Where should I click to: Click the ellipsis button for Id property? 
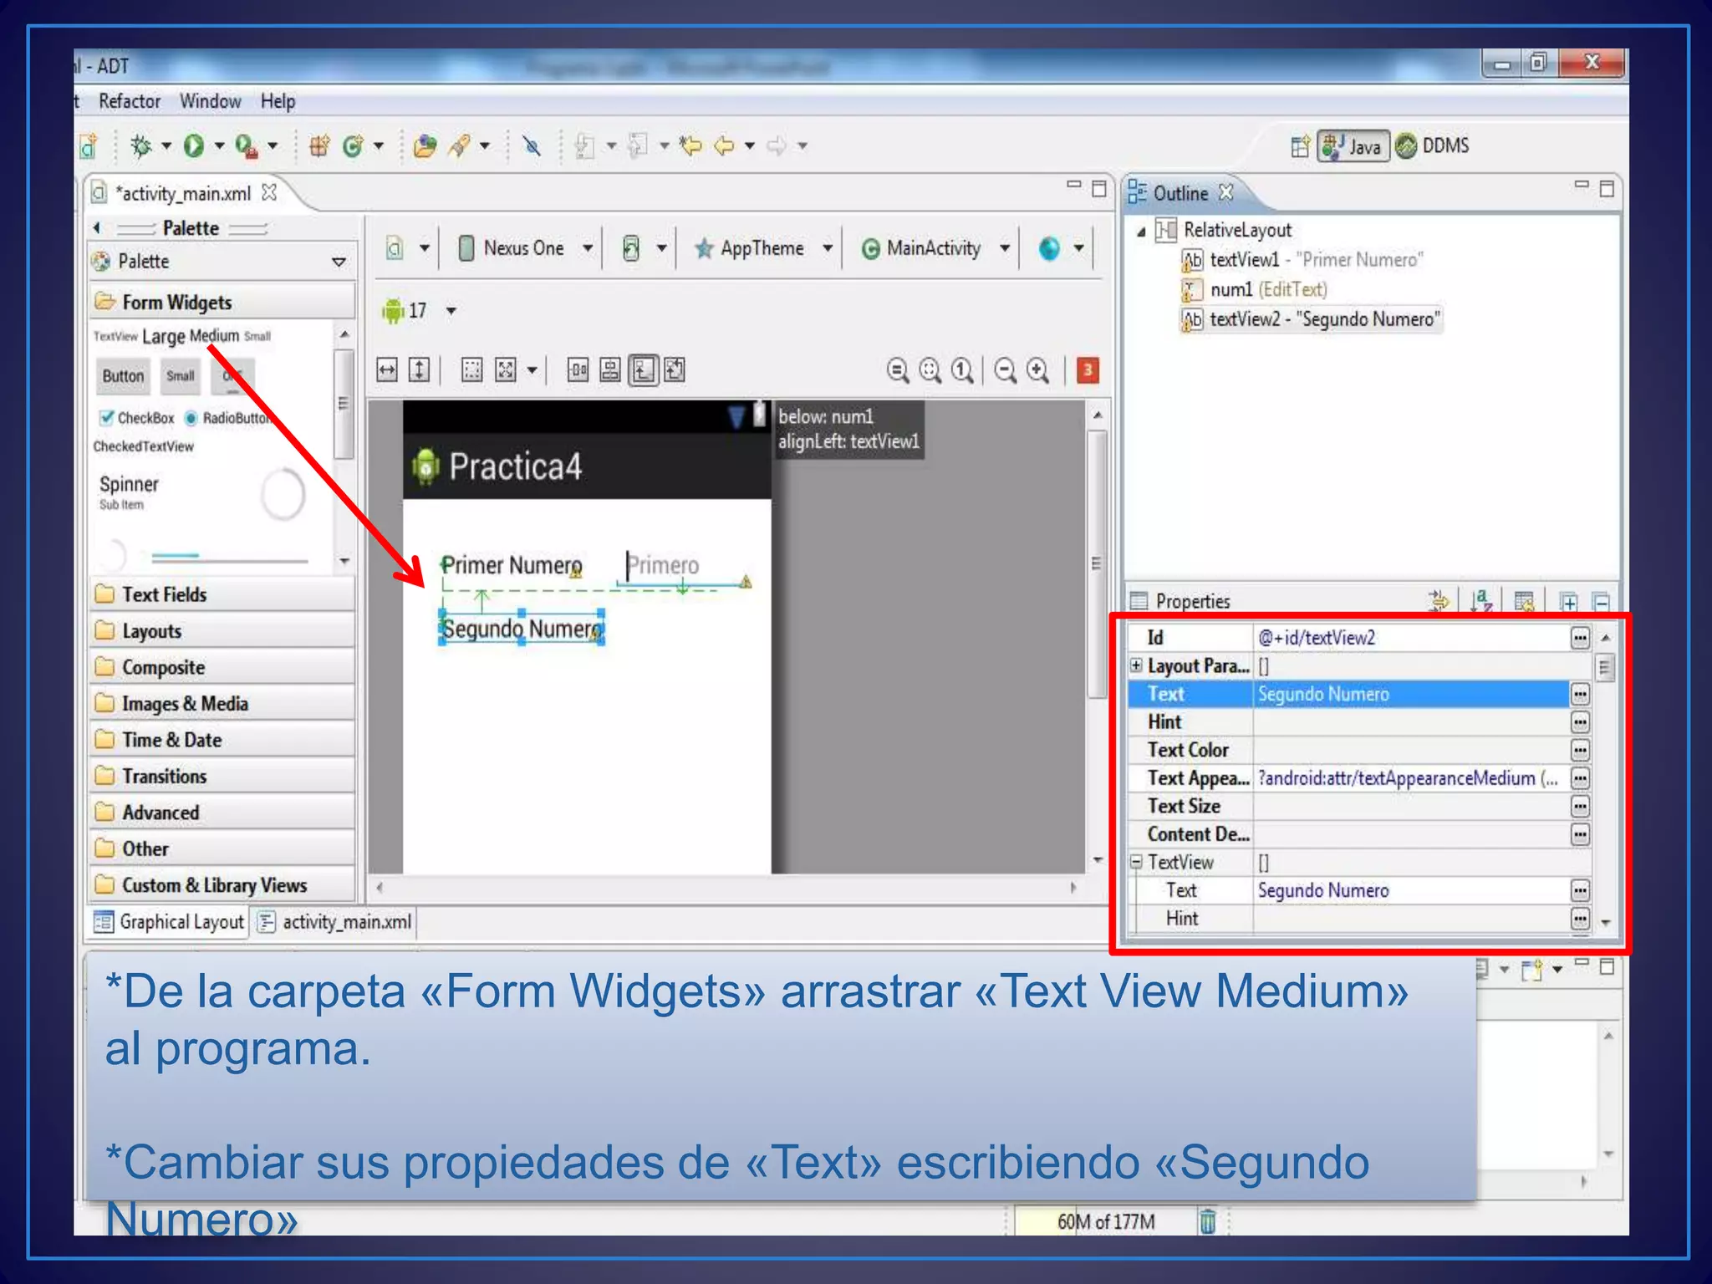click(1579, 638)
